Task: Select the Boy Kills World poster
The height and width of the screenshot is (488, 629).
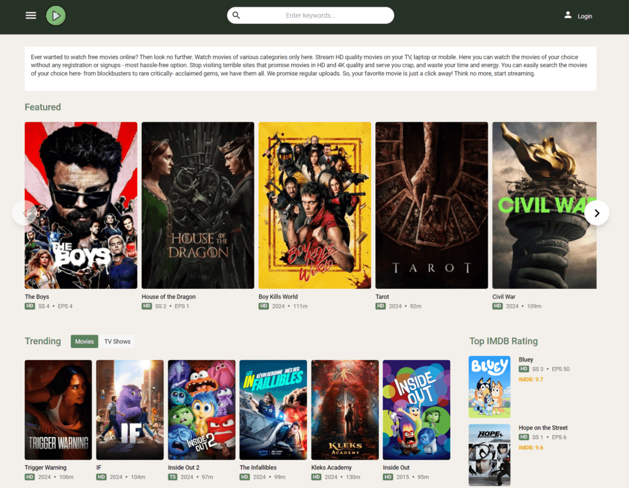Action: pos(314,205)
